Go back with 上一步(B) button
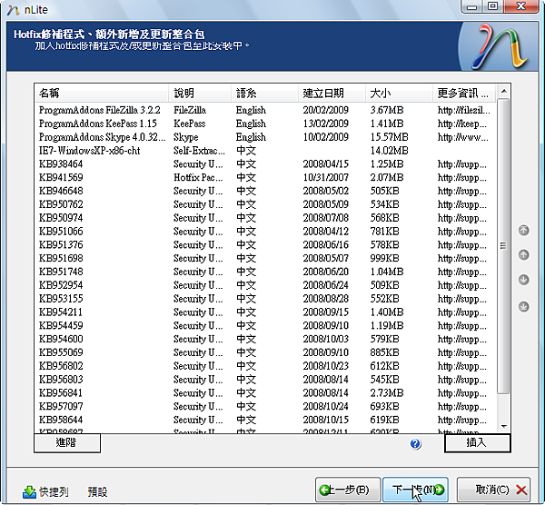This screenshot has height=505, width=545. (x=348, y=490)
